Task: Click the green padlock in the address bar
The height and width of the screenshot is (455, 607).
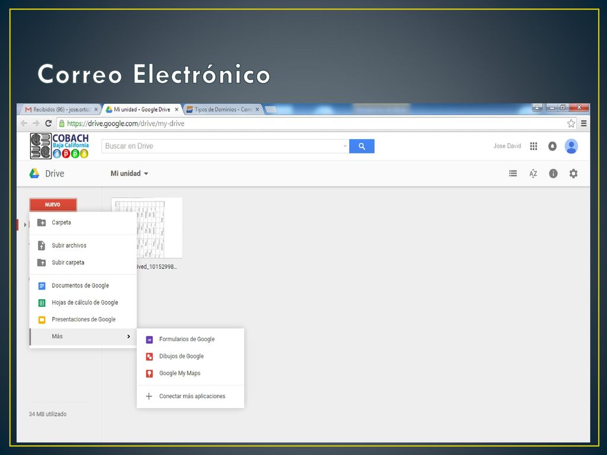Action: click(62, 123)
